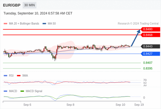This screenshot has height=109, width=161.
Task: Click the pink MA 20 legend swatch
Action: (6, 24)
